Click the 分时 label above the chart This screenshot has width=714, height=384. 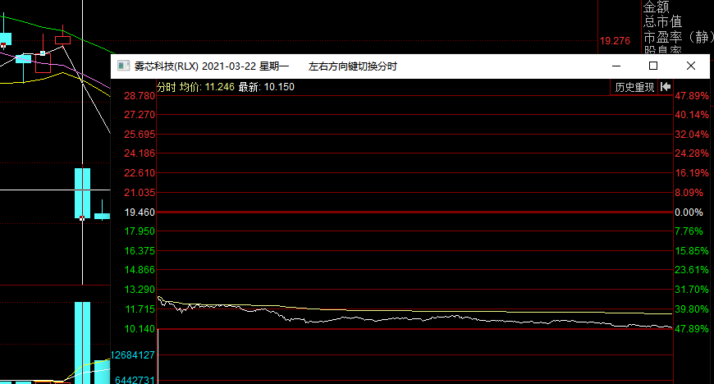pos(166,87)
